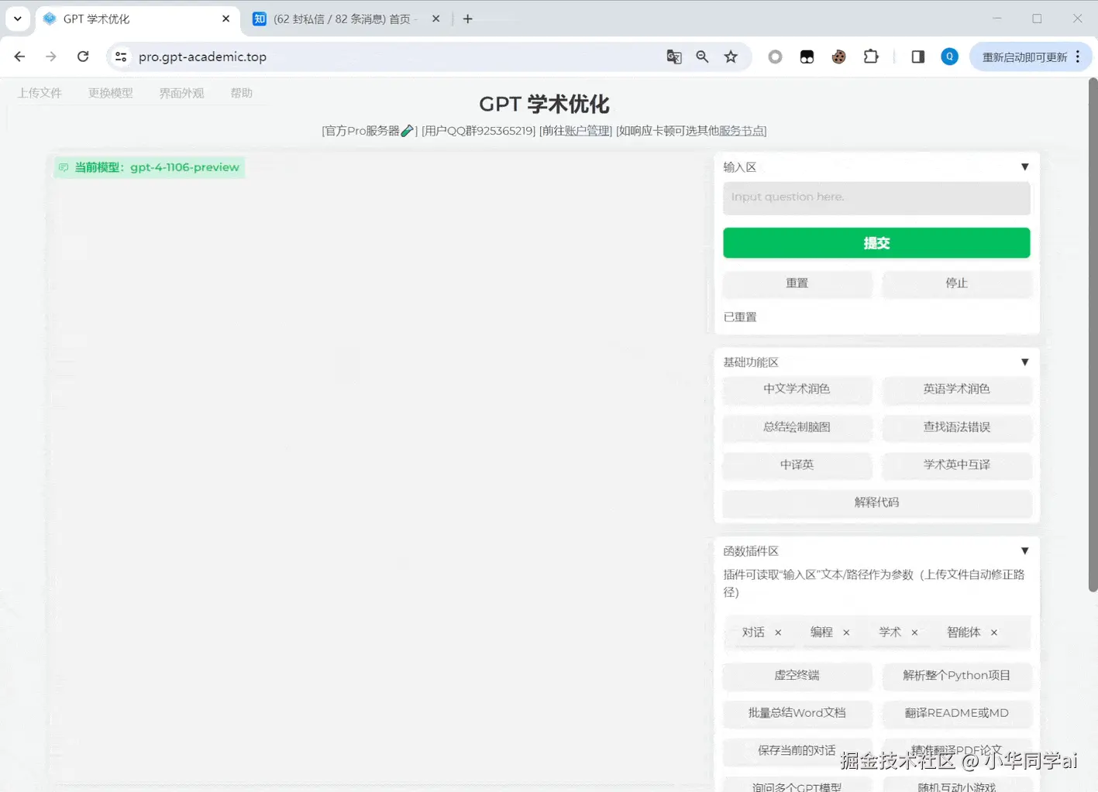Open a new tab with plus icon
This screenshot has height=792, width=1098.
[x=467, y=19]
